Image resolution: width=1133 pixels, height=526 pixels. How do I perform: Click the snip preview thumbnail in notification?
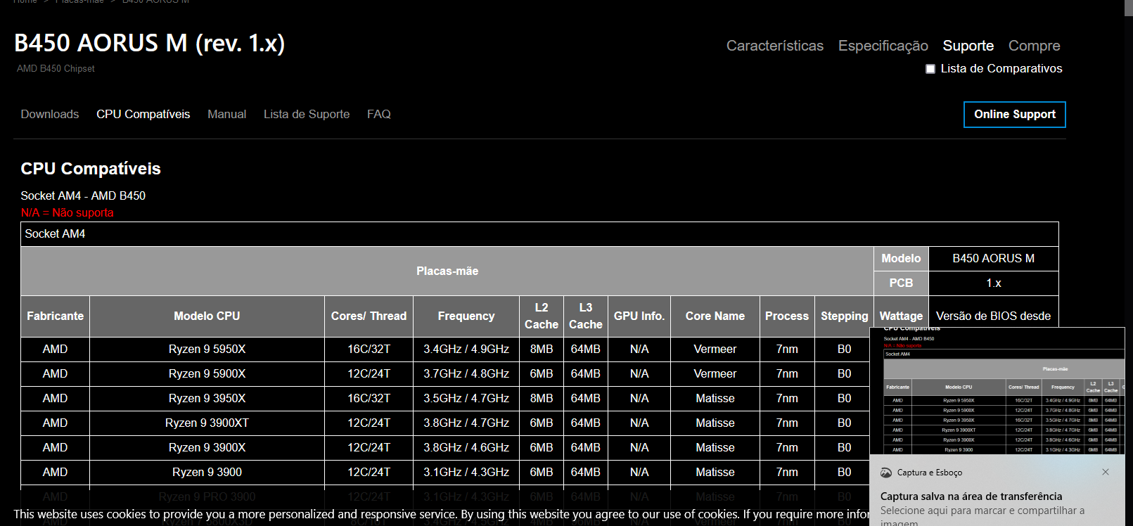(x=997, y=390)
